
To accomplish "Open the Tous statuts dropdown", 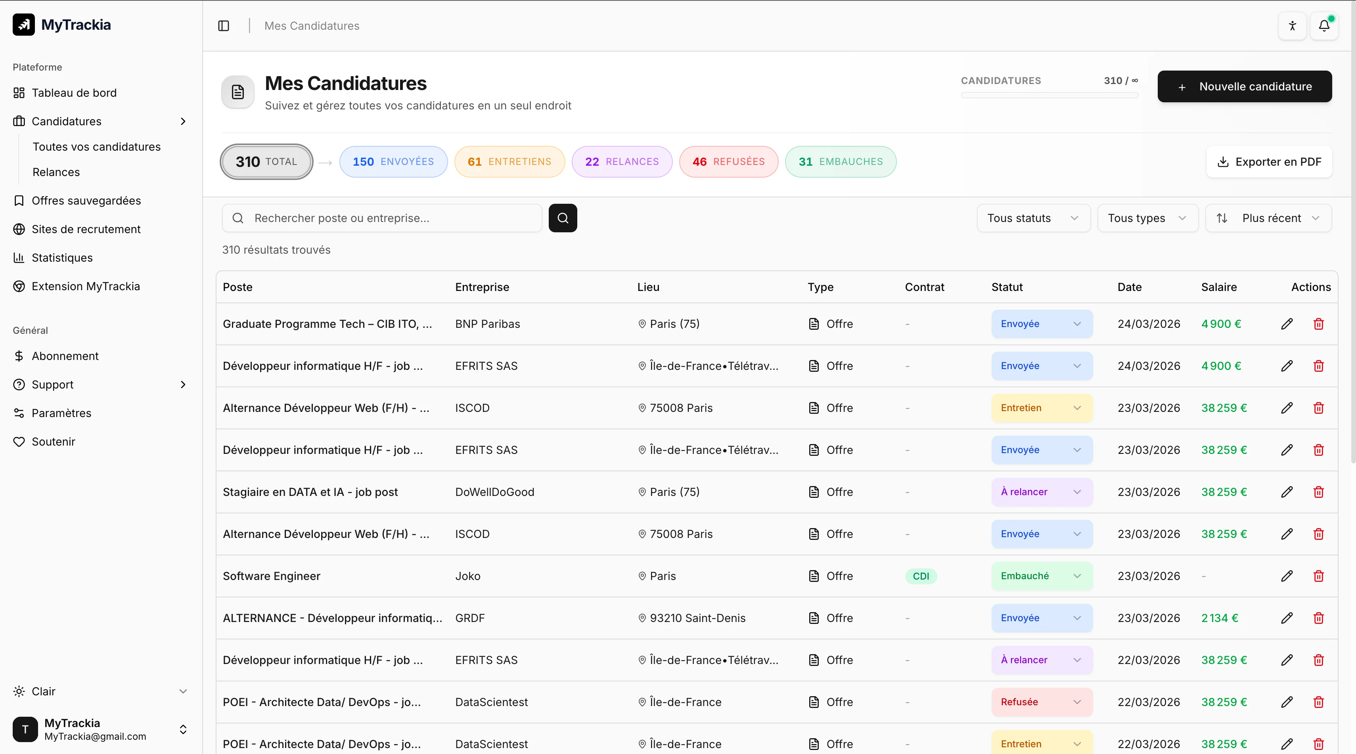I will [1033, 218].
